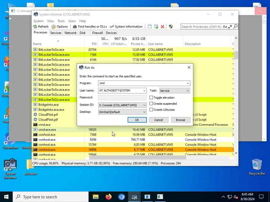Screen dimensions: 270x202
Task: Close the Run As dialog
Action: 189,68
